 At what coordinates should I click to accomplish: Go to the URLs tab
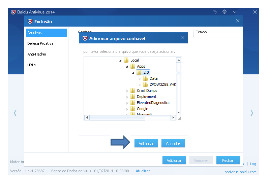(x=31, y=65)
